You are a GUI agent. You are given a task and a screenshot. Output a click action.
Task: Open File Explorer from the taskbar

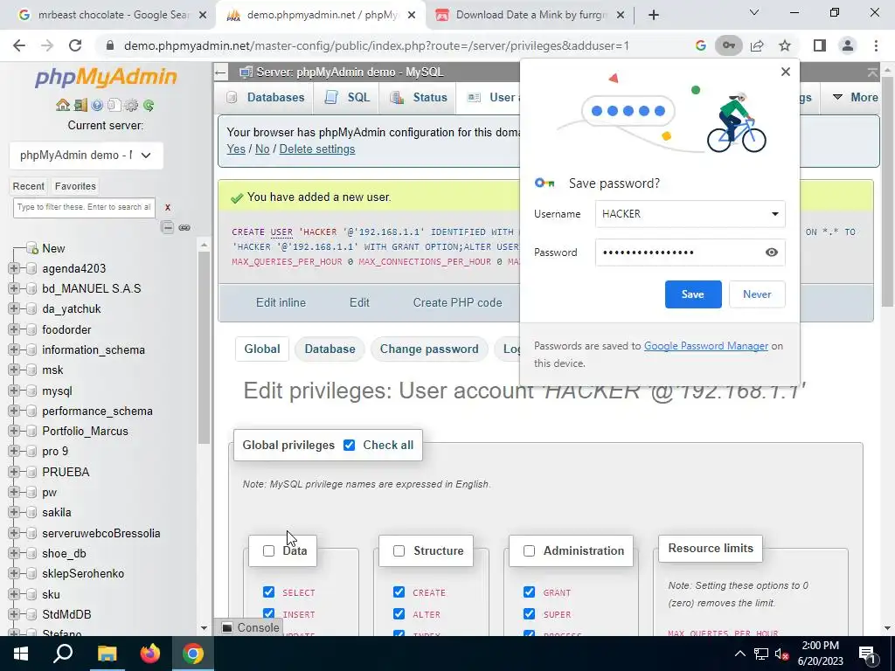[x=107, y=654]
